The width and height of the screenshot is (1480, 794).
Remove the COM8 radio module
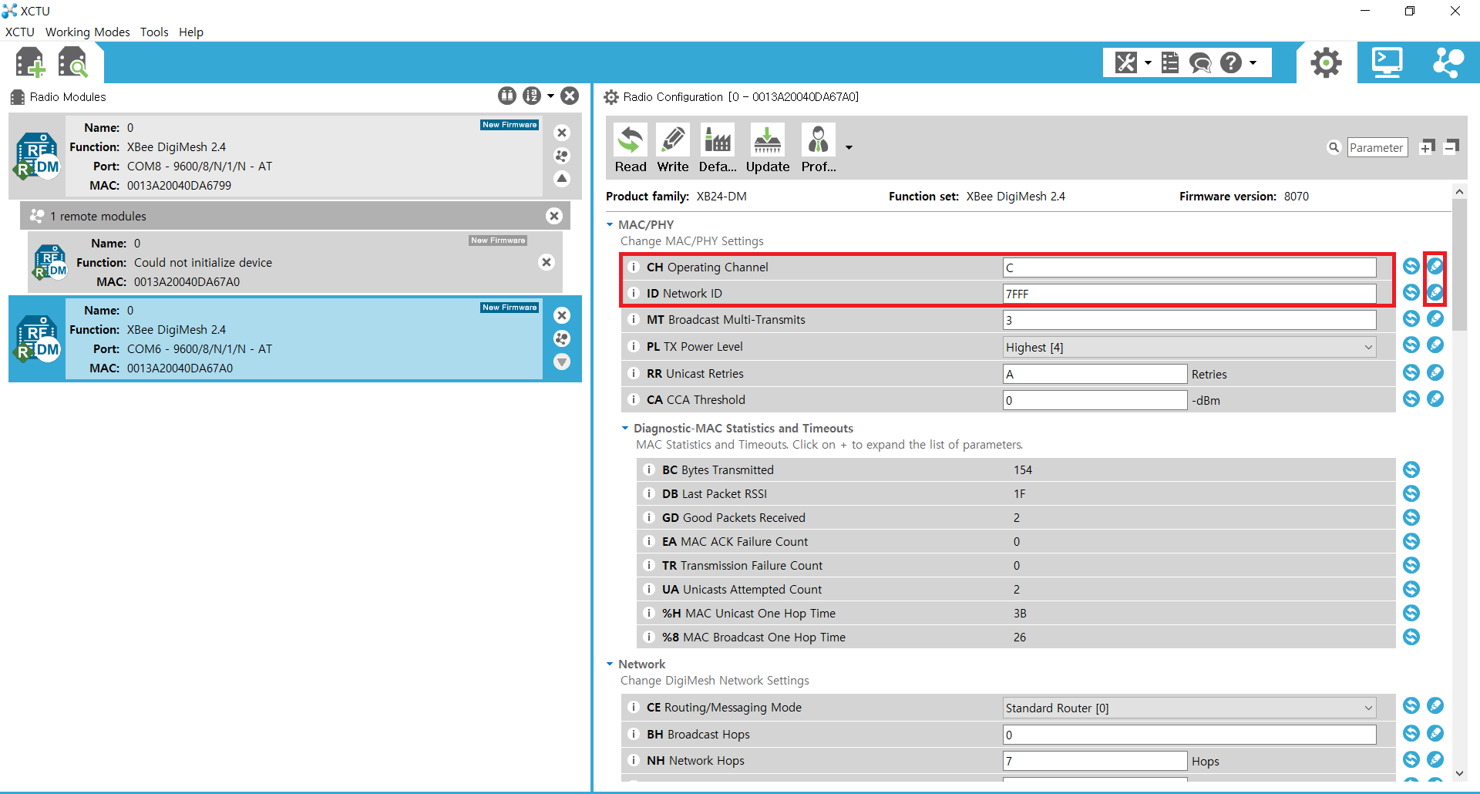coord(562,133)
